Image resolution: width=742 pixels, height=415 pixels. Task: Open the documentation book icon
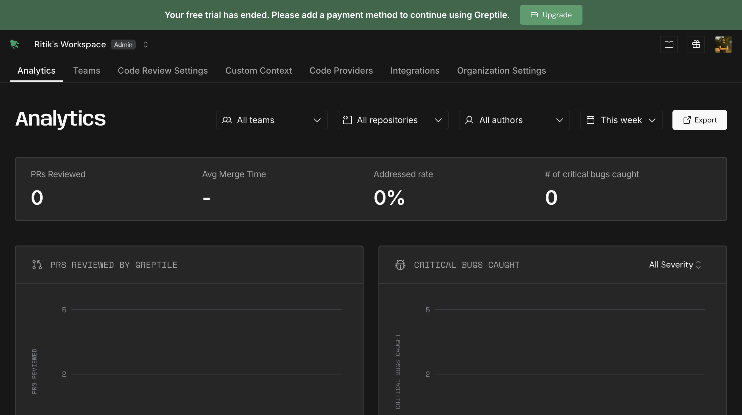pos(669,44)
